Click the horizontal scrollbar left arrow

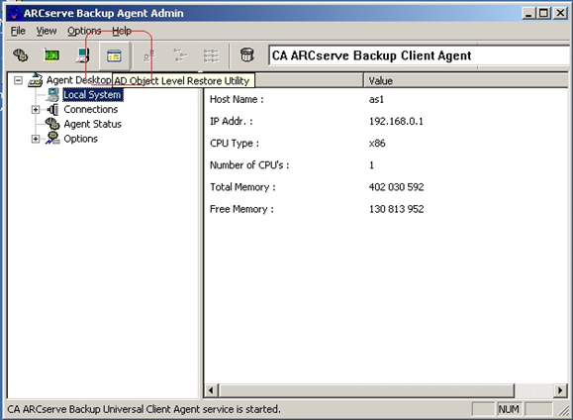click(211, 390)
